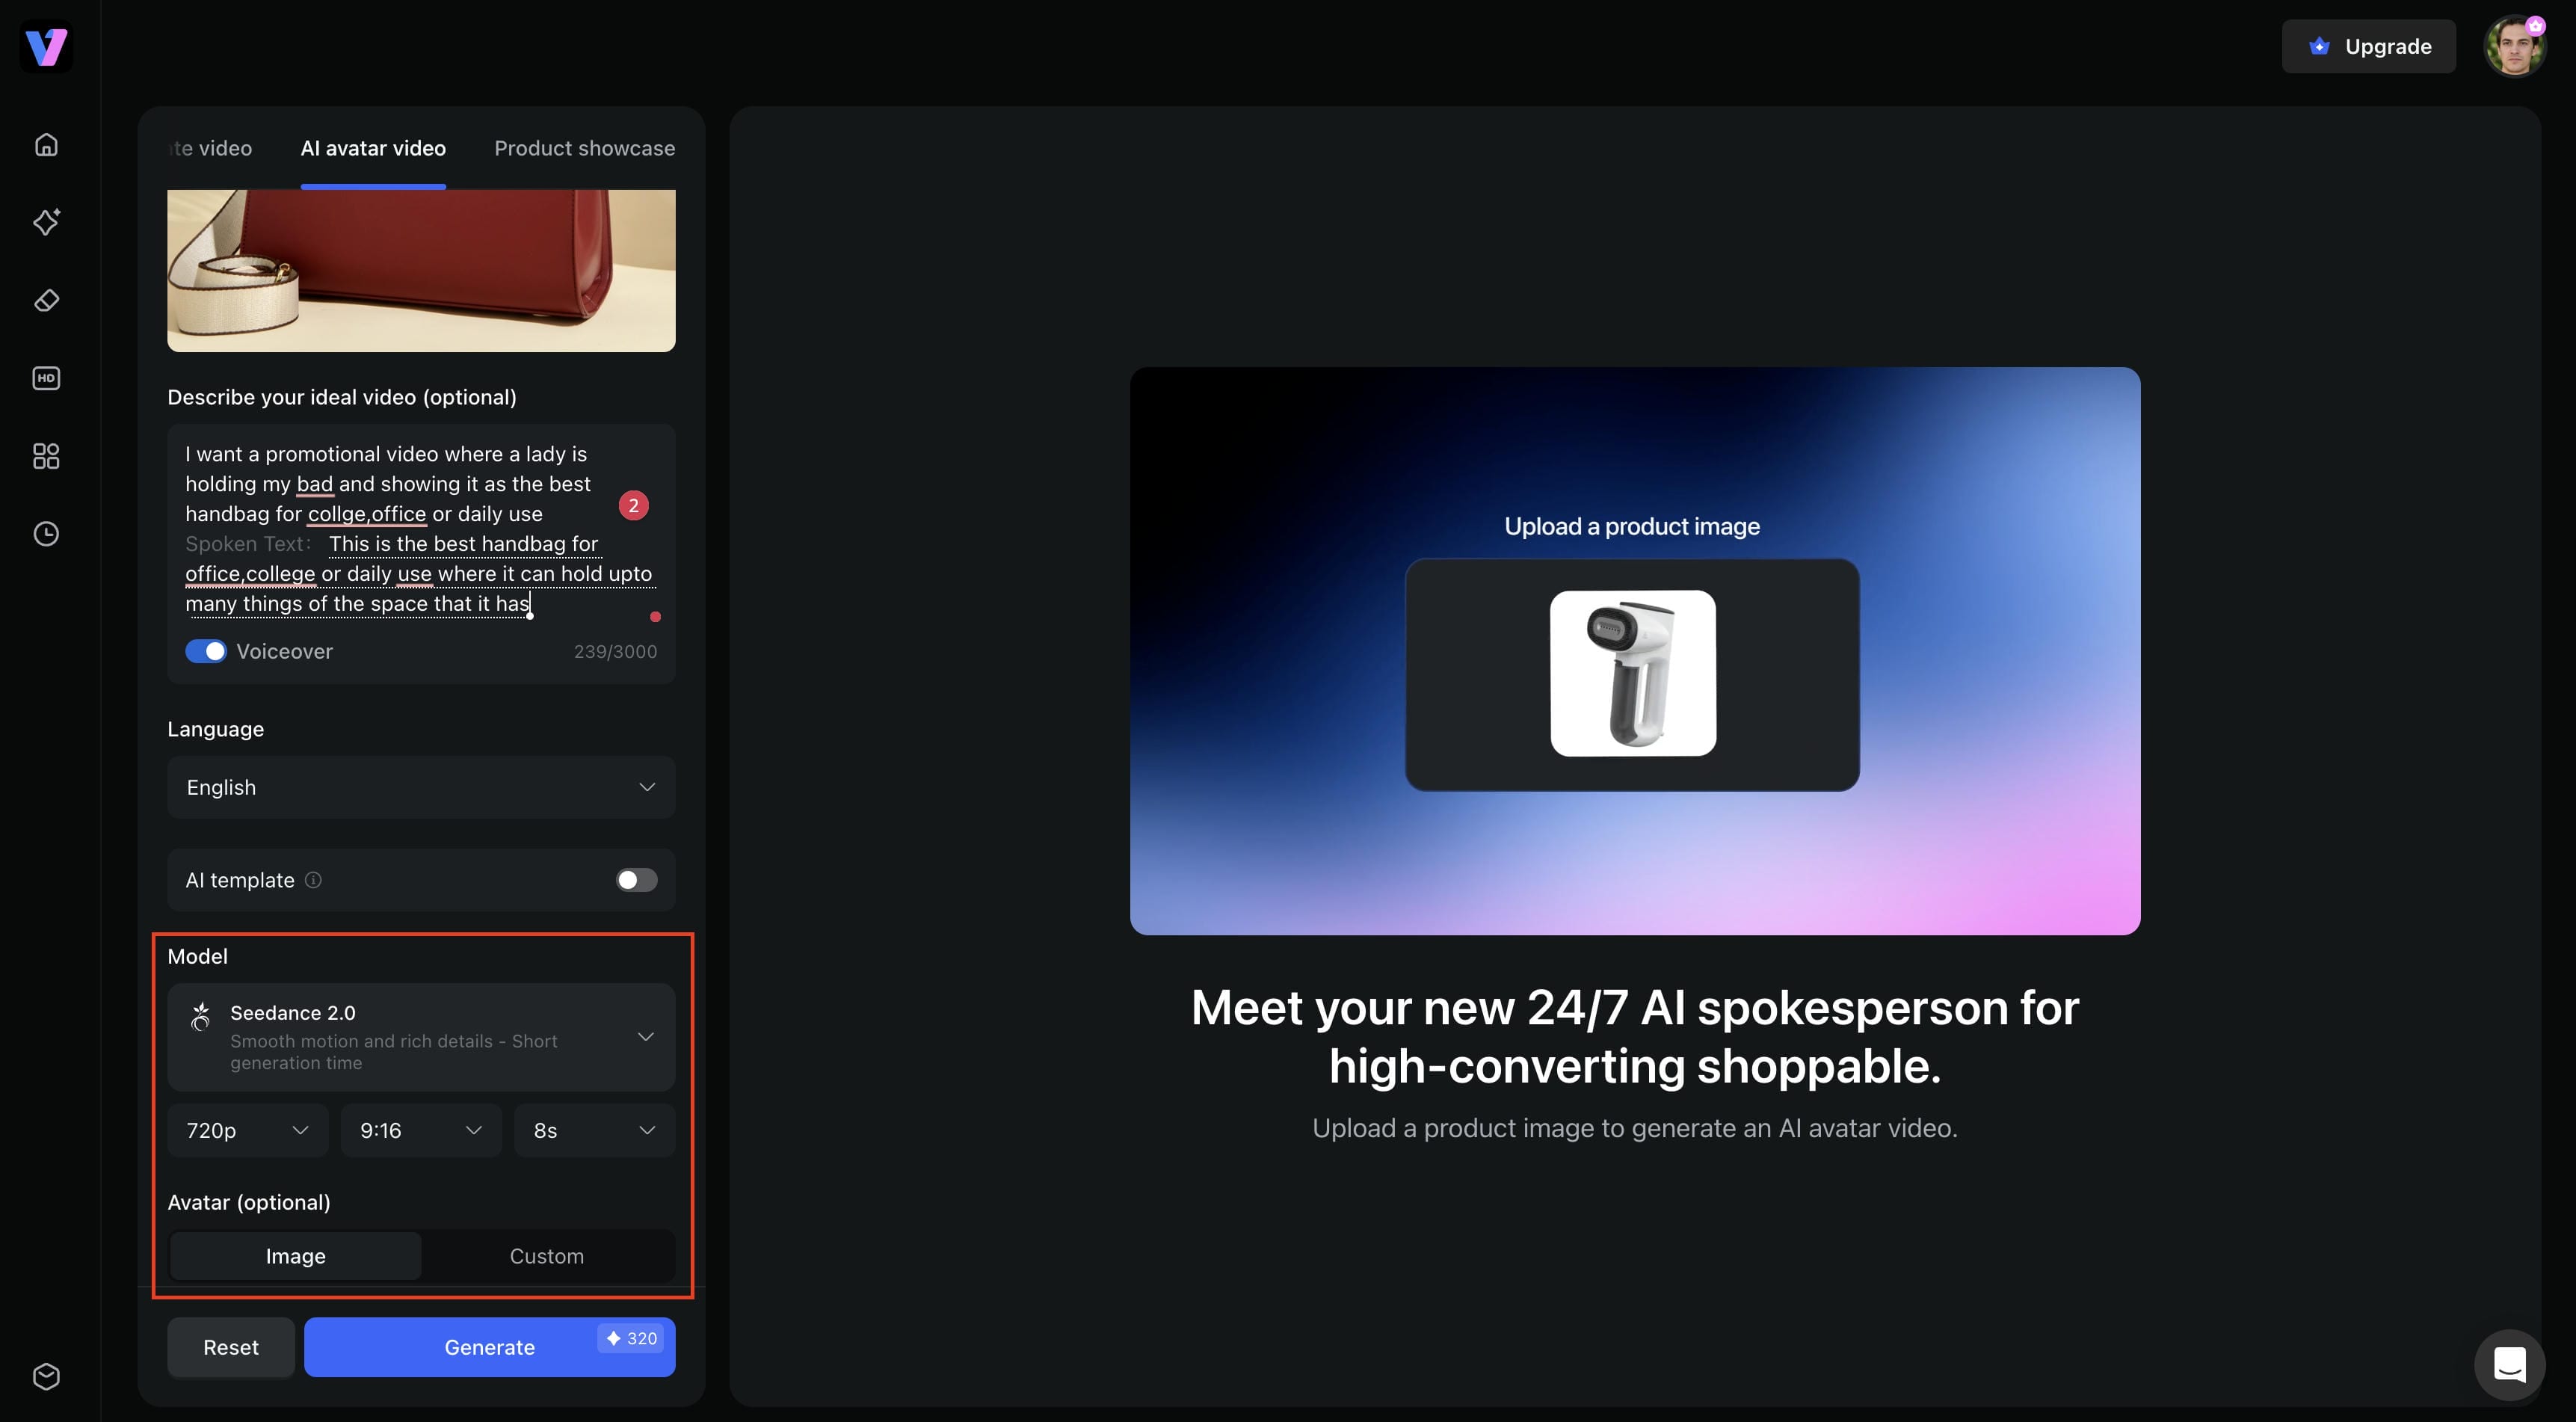Image resolution: width=2576 pixels, height=1422 pixels.
Task: Open the AI sparkle tools icon
Action: point(46,222)
